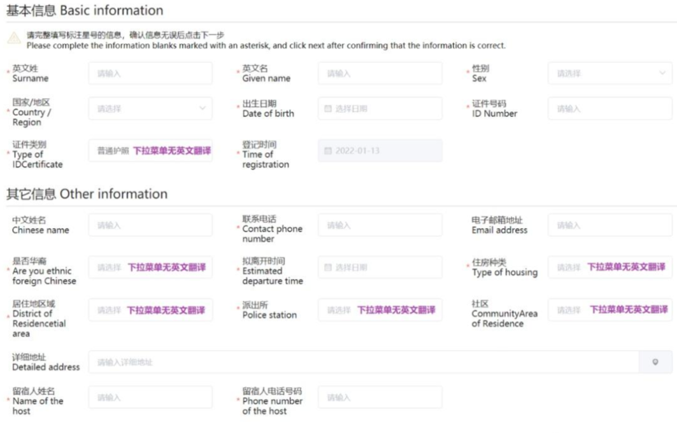
Task: Focus the Contact phone number field
Action: 380,225
